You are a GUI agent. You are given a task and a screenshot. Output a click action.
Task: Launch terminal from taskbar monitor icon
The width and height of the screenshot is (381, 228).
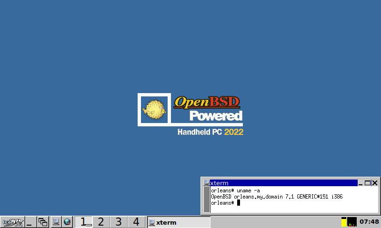pos(56,222)
